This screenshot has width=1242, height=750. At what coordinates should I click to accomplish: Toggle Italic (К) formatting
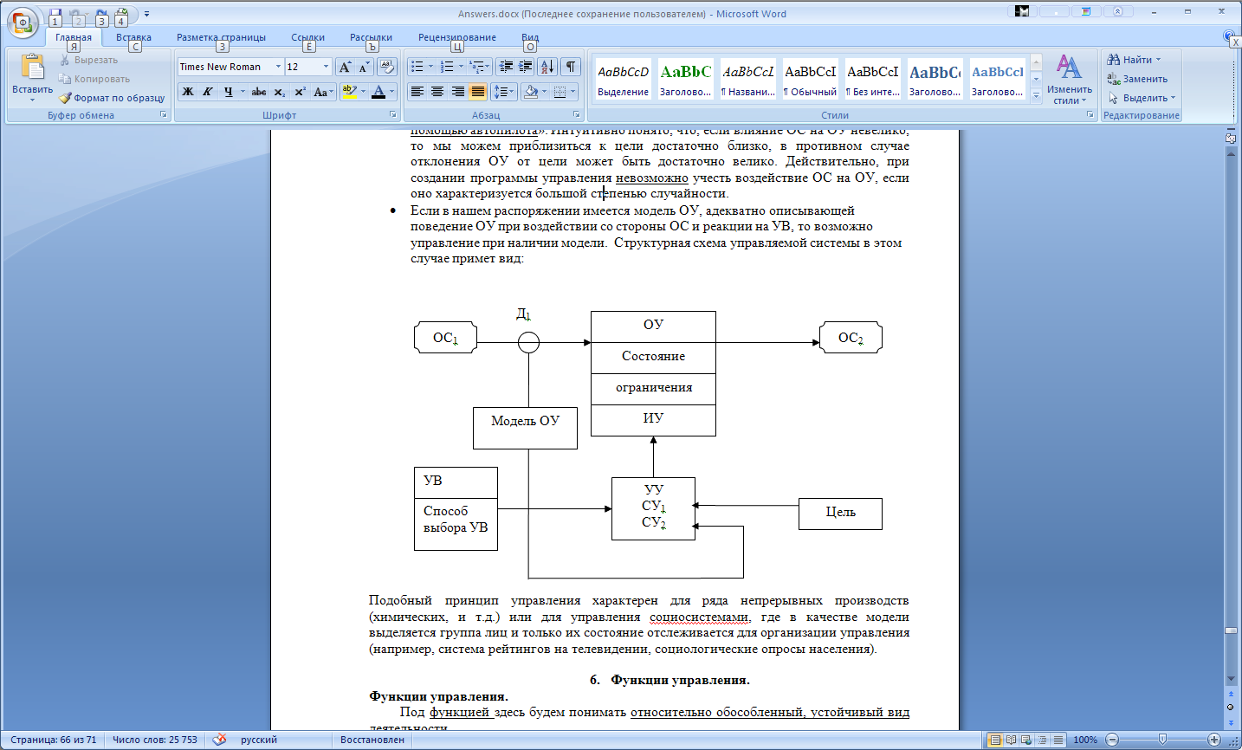coord(208,92)
